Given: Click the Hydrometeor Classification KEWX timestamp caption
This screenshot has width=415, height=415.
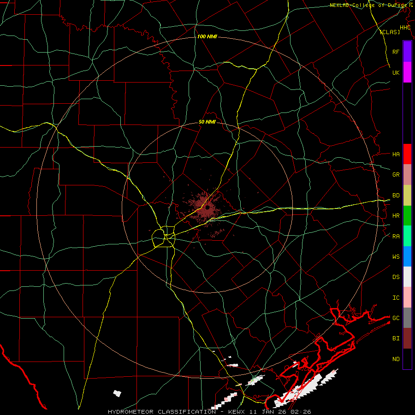Looking at the screenshot, I should click(209, 412).
